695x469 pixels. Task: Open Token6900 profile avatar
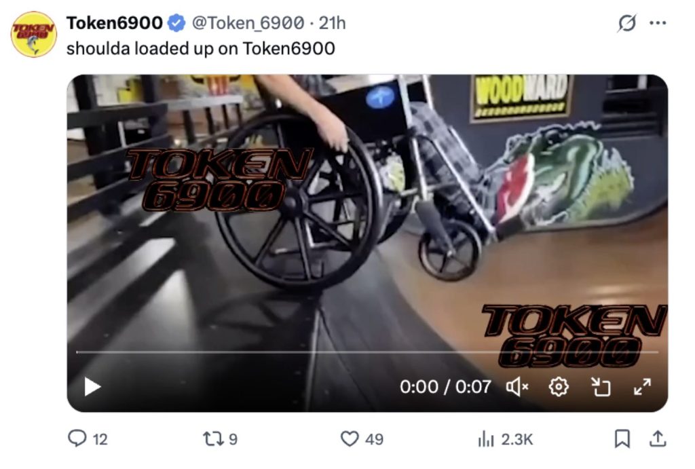pos(34,34)
